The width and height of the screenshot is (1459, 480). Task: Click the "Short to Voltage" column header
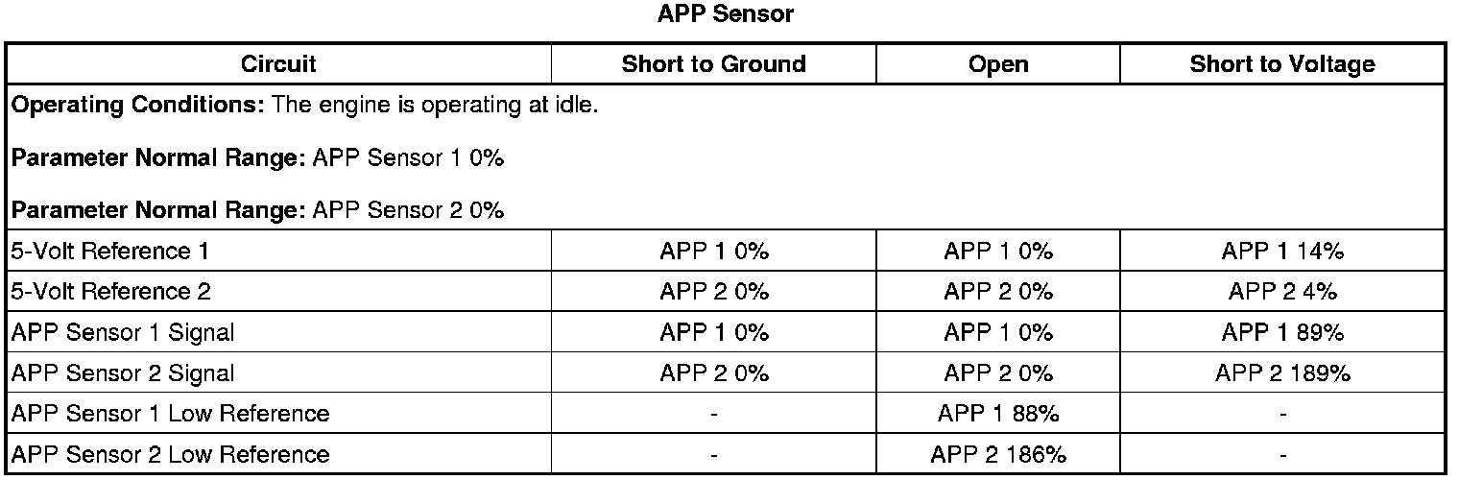(1281, 64)
